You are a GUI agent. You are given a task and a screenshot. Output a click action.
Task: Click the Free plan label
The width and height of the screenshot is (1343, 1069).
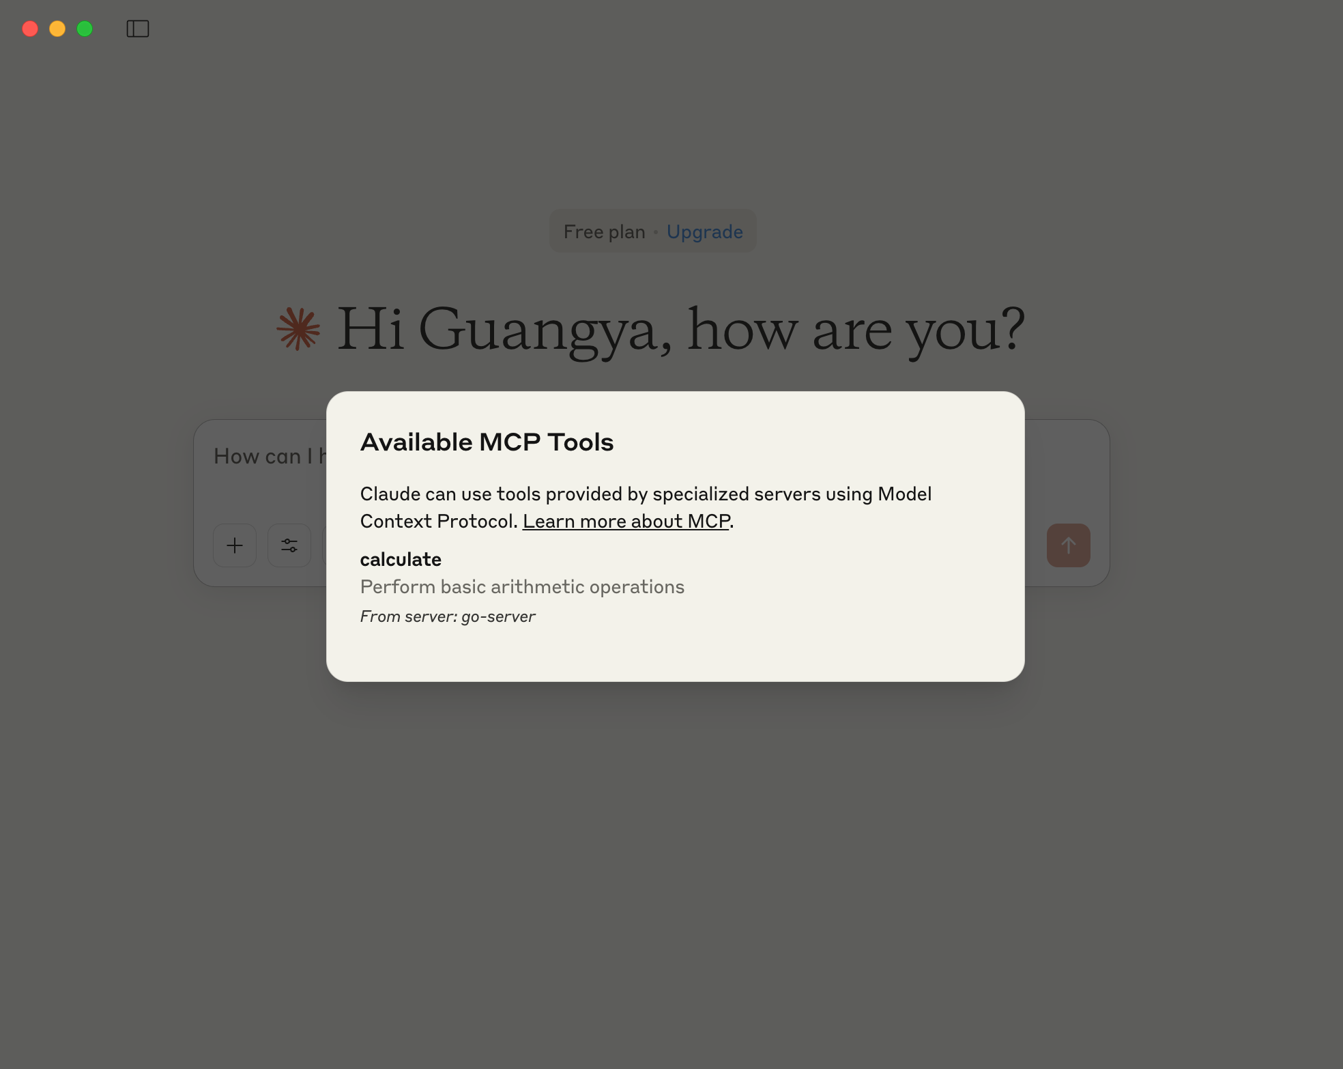point(605,232)
